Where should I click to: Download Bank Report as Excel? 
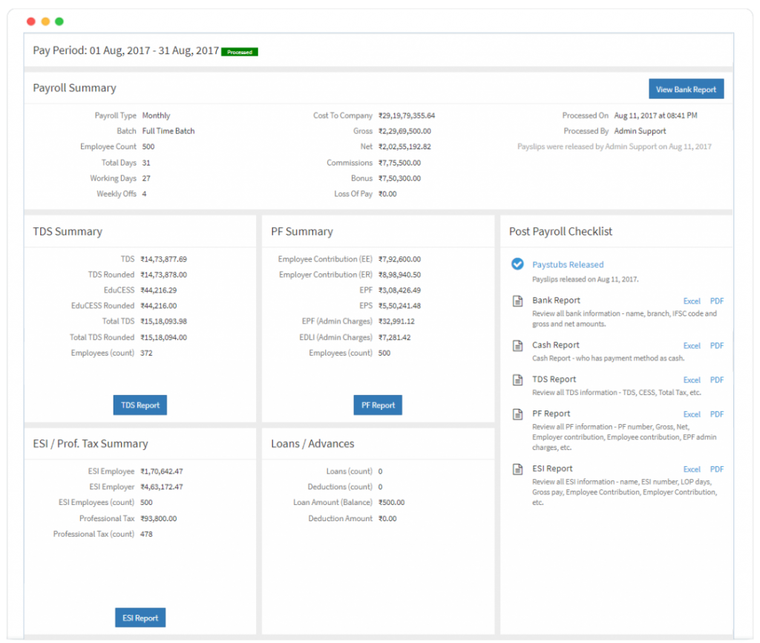pyautogui.click(x=692, y=301)
